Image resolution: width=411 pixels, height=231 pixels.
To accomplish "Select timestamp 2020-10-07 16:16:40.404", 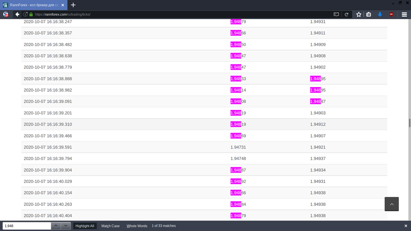I will pos(48,216).
